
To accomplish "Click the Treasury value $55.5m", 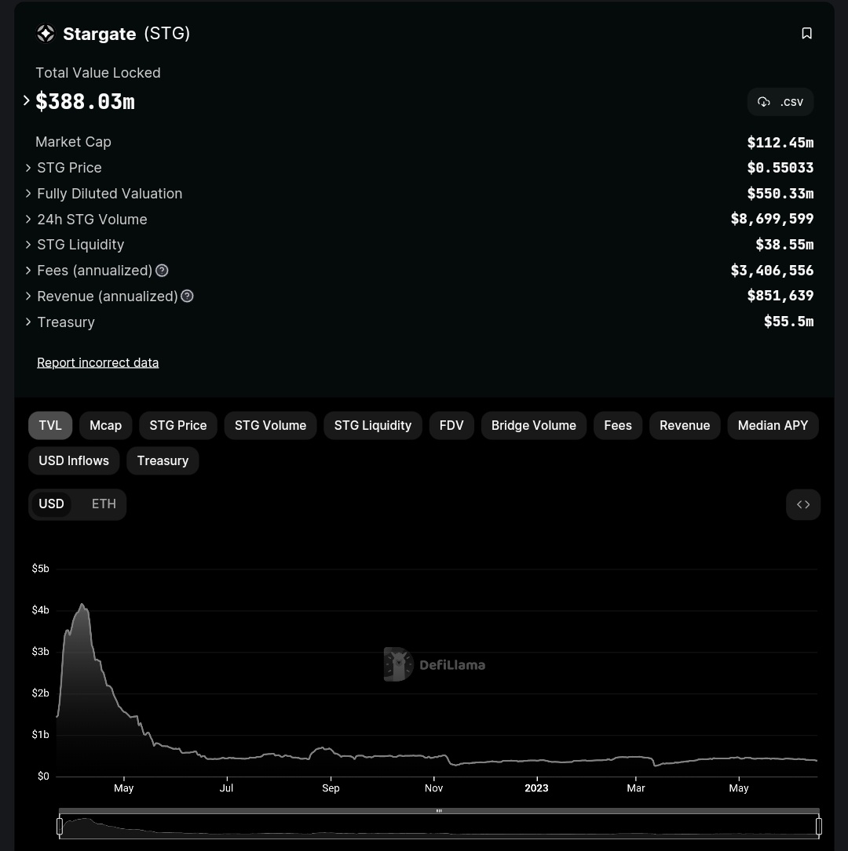I will pyautogui.click(x=789, y=322).
